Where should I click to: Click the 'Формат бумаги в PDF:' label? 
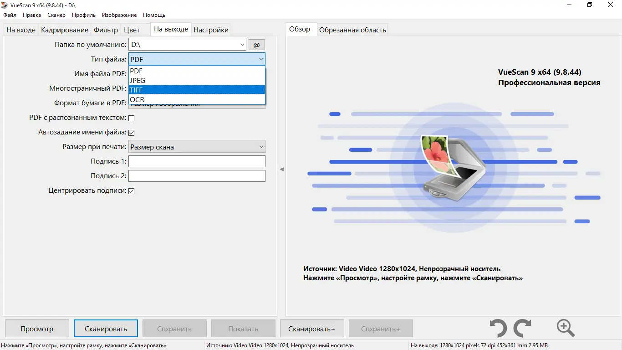pos(90,103)
